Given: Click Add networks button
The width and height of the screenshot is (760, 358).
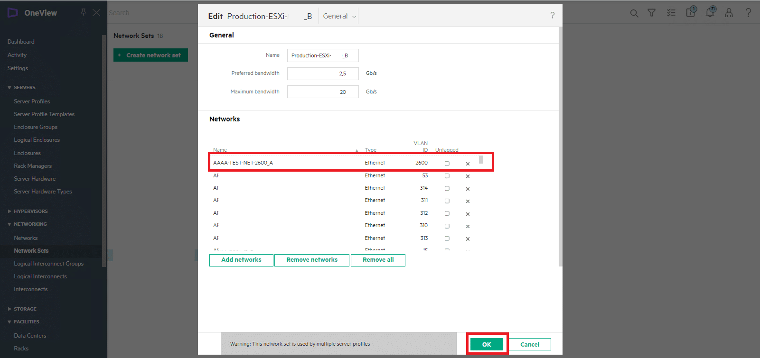Looking at the screenshot, I should pos(241,260).
